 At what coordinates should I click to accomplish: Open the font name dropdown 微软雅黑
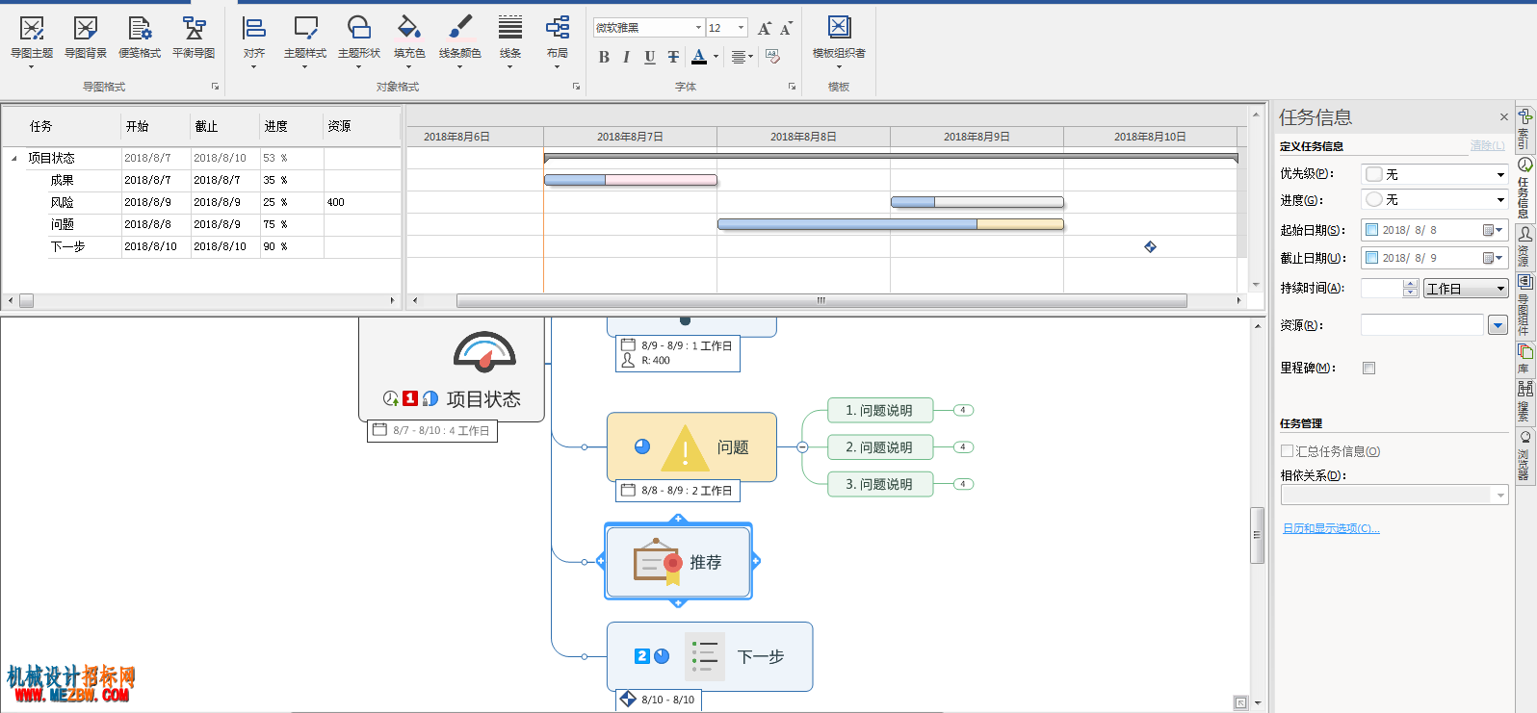(698, 28)
